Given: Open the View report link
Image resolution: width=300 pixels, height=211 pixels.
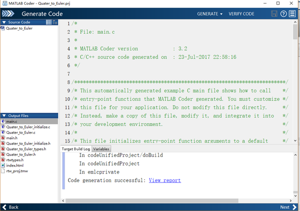Looking at the screenshot, I should coord(164,180).
